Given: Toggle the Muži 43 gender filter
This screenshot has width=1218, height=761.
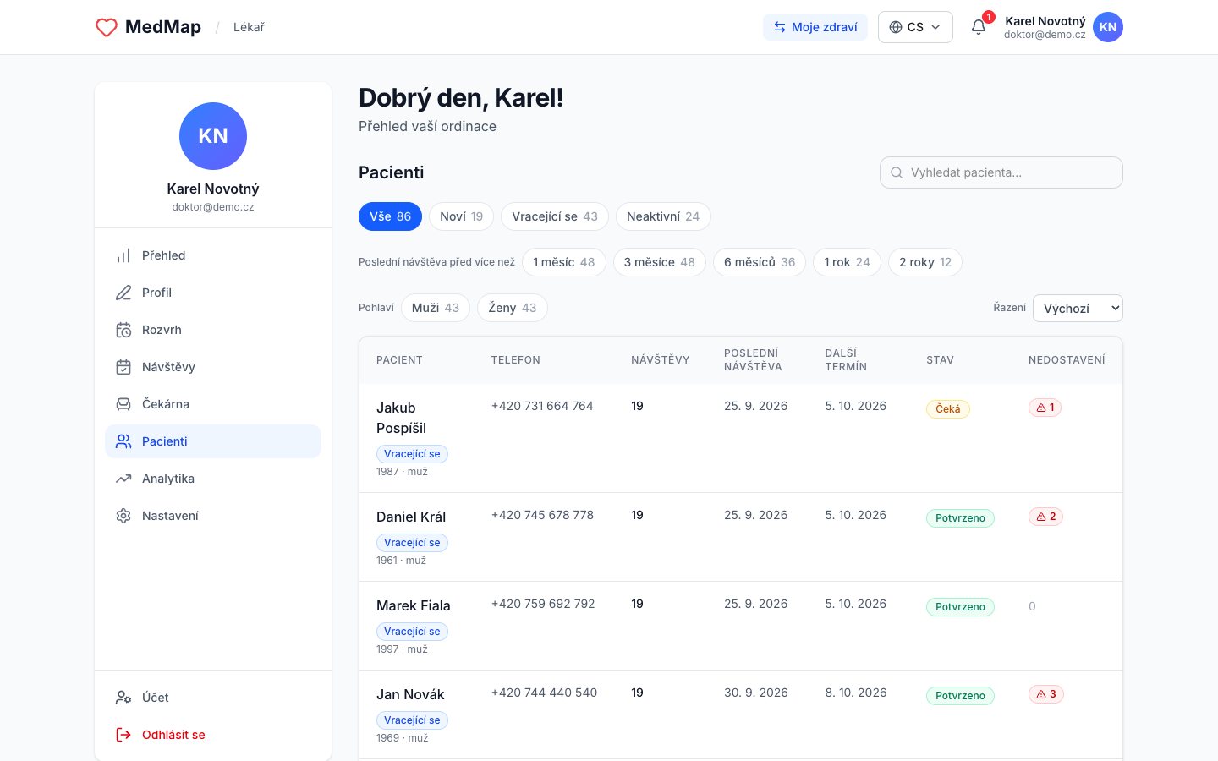Looking at the screenshot, I should click(x=436, y=308).
